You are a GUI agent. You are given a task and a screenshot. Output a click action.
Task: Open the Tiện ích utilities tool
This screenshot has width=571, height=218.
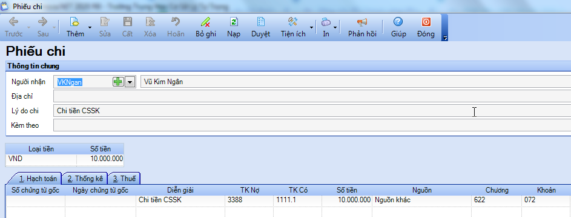(293, 27)
